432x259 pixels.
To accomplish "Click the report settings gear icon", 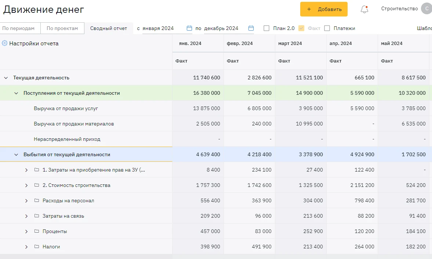I will 4,43.
